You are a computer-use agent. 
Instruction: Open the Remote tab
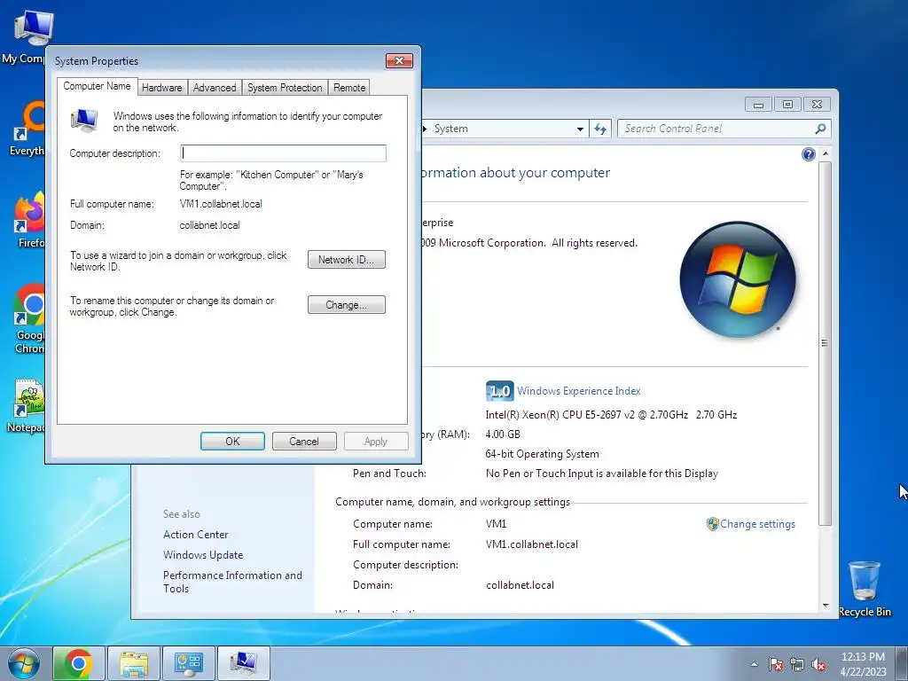349,88
